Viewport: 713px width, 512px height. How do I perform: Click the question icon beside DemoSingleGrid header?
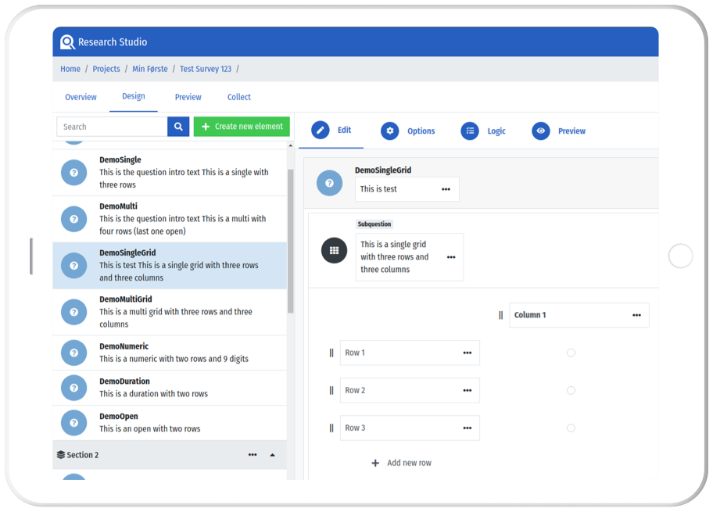click(329, 183)
